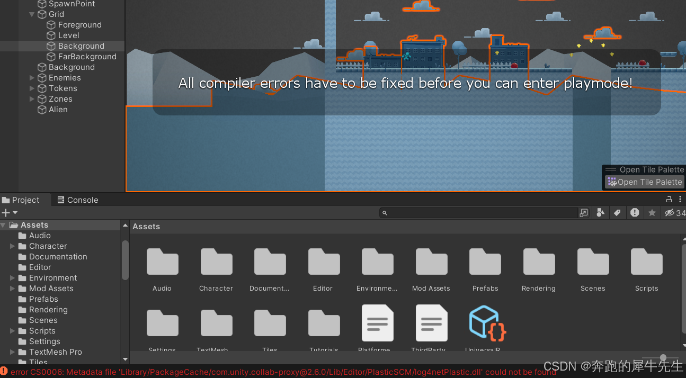Select the ThirdParty text document asset

click(431, 323)
